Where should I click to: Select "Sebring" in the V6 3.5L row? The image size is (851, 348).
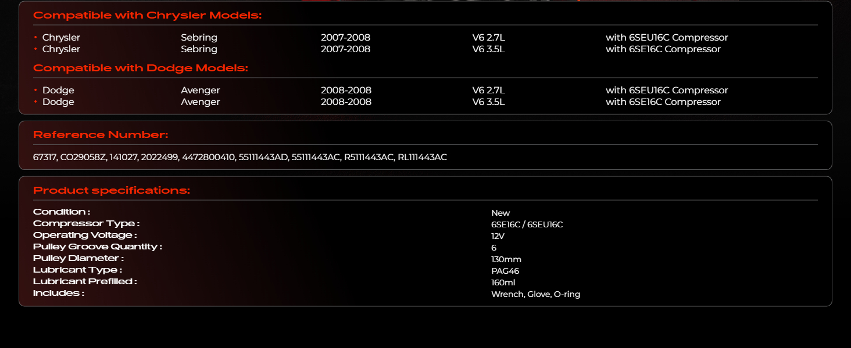coord(199,49)
